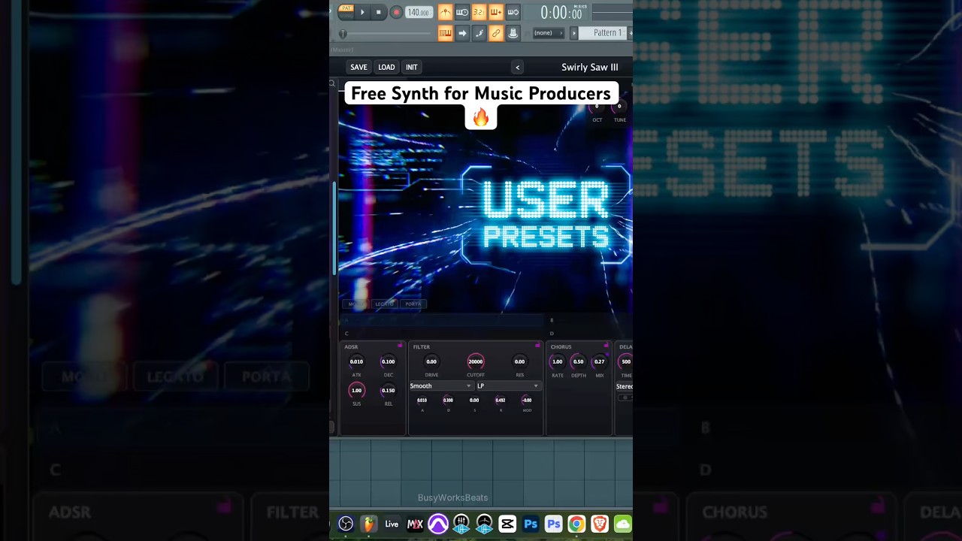Viewport: 962px width, 541px height.
Task: Click the synth SAVE button
Action: (x=358, y=67)
